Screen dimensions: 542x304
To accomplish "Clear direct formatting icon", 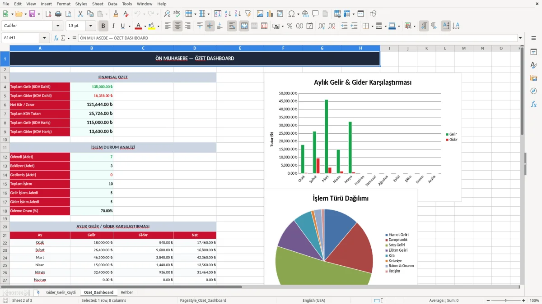I will [x=126, y=14].
